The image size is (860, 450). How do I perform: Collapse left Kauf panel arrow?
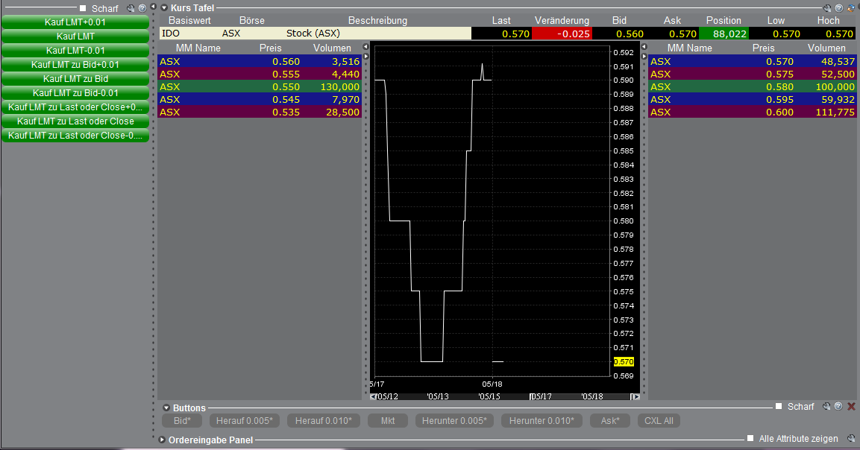coord(154,7)
